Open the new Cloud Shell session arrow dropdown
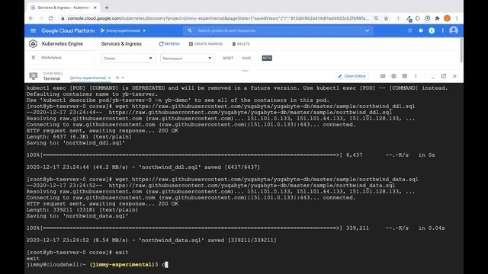The image size is (488, 274). [x=123, y=78]
